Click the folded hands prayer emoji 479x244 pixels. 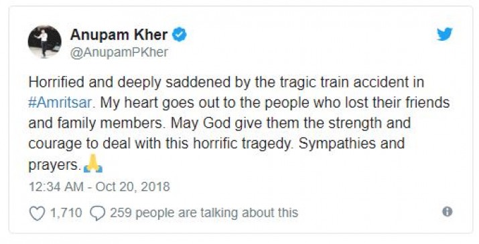point(93,164)
